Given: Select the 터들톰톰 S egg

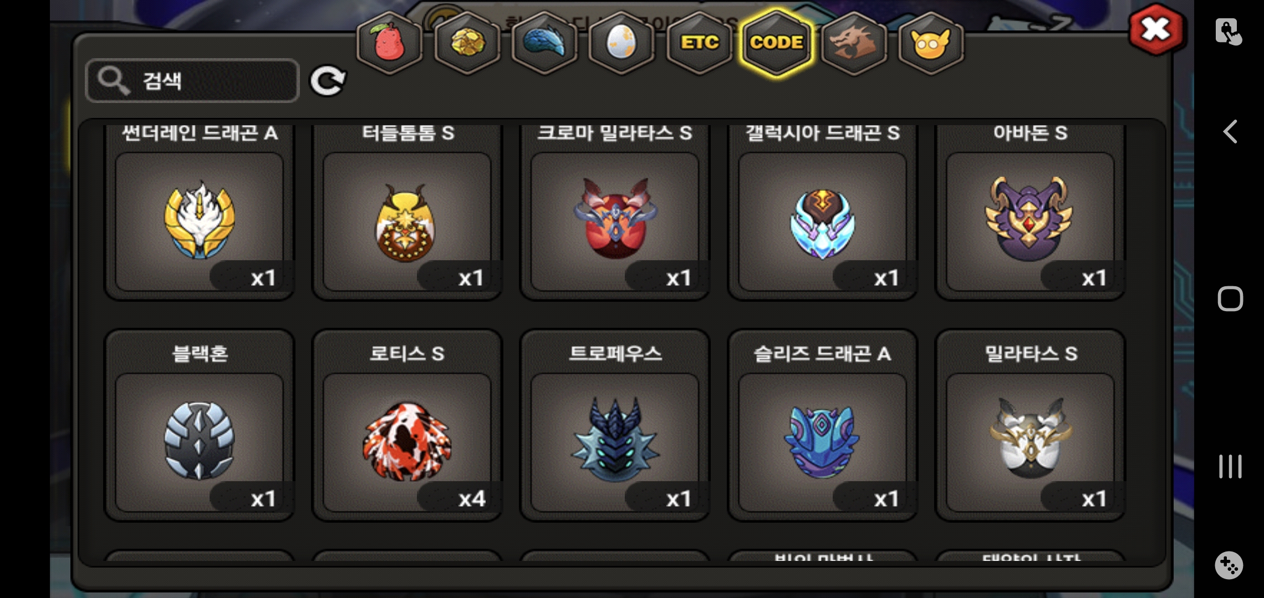Looking at the screenshot, I should (x=407, y=213).
